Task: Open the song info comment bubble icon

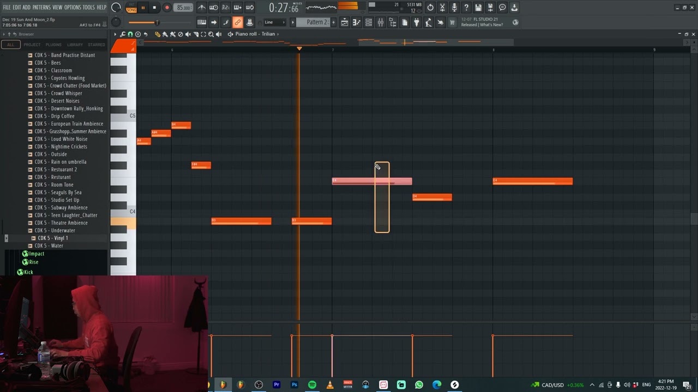Action: (502, 8)
